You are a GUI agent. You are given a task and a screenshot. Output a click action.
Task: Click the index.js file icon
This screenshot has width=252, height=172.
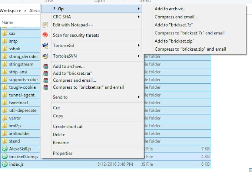5,164
